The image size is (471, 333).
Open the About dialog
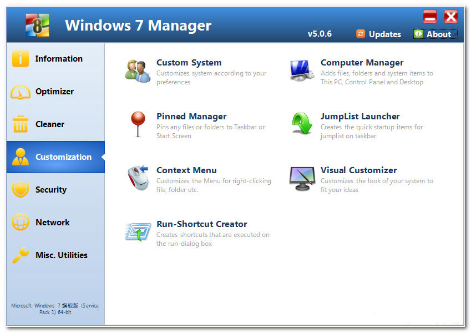click(439, 34)
